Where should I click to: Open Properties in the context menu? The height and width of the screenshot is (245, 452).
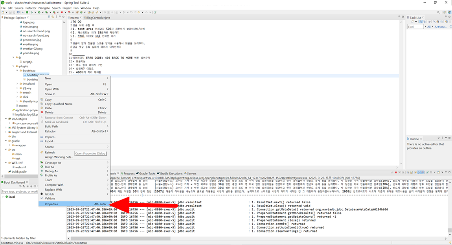pyautogui.click(x=74, y=204)
